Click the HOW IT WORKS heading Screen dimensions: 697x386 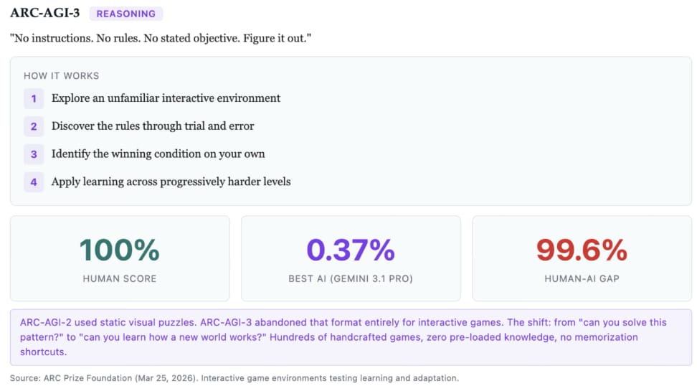click(x=62, y=76)
